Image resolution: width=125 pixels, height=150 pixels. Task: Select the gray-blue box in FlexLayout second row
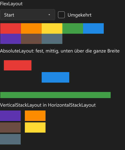coord(52,39)
